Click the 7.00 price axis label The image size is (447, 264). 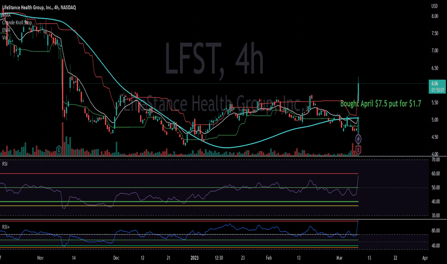[435, 50]
